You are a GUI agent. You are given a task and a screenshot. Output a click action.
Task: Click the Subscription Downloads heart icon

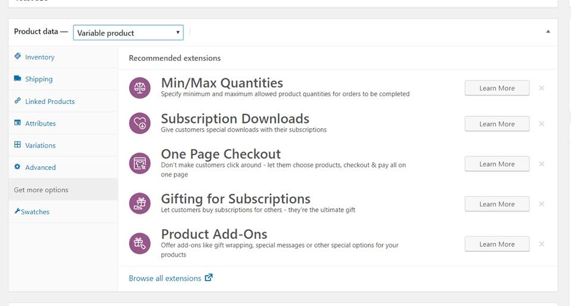click(140, 124)
